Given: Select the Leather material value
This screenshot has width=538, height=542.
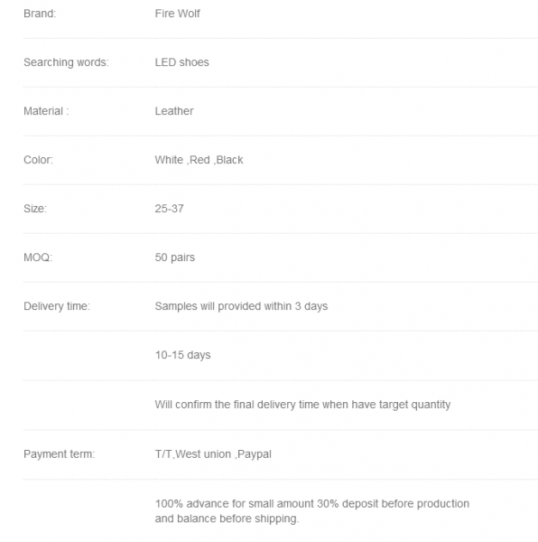Looking at the screenshot, I should pos(174,111).
